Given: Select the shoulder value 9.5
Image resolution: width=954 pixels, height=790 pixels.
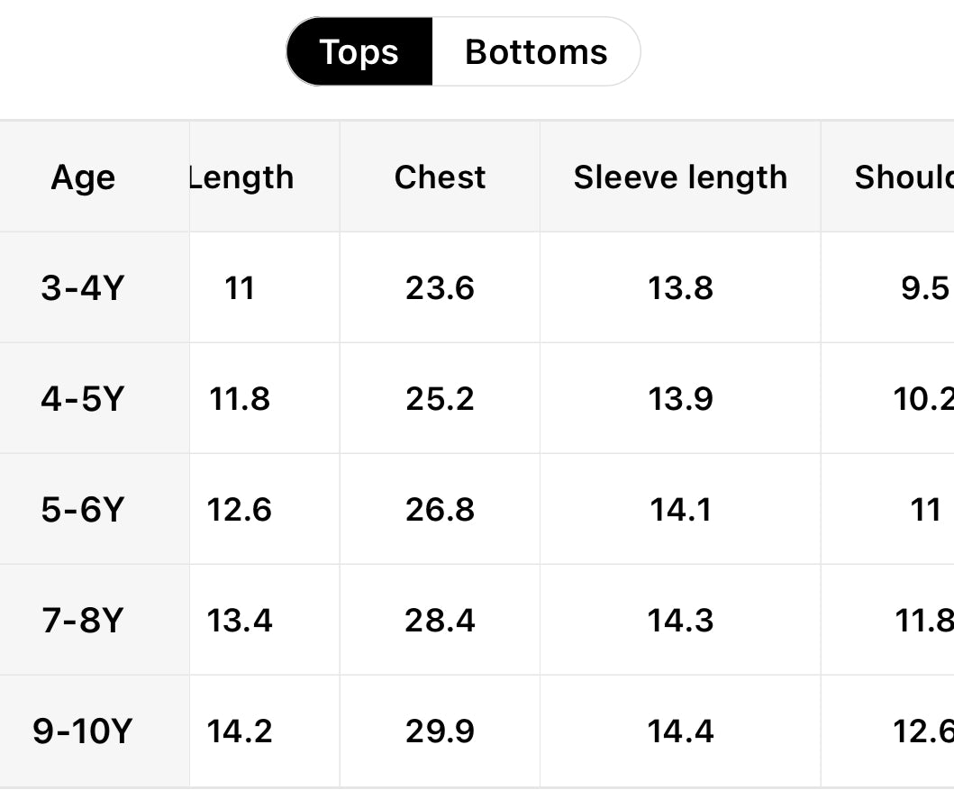Looking at the screenshot, I should click(924, 288).
